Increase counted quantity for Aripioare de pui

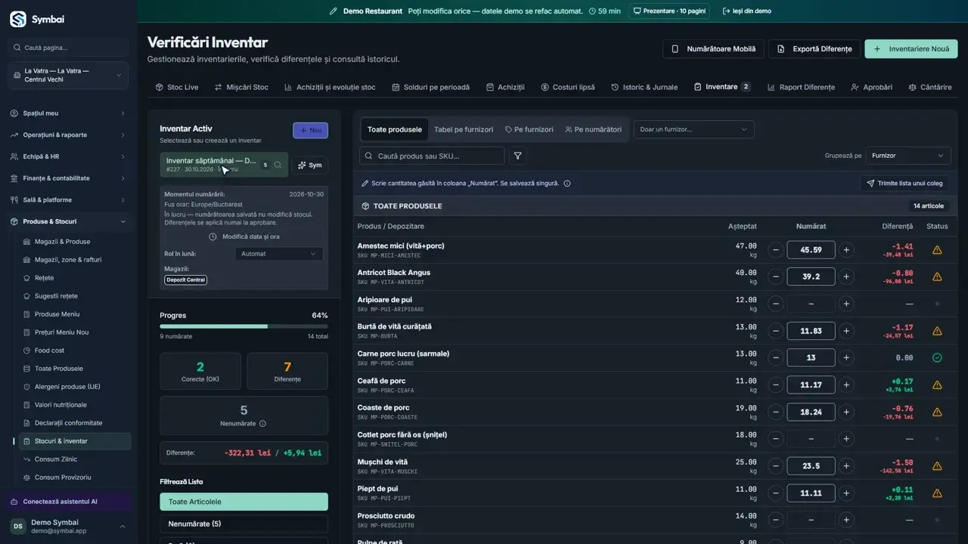coord(846,304)
